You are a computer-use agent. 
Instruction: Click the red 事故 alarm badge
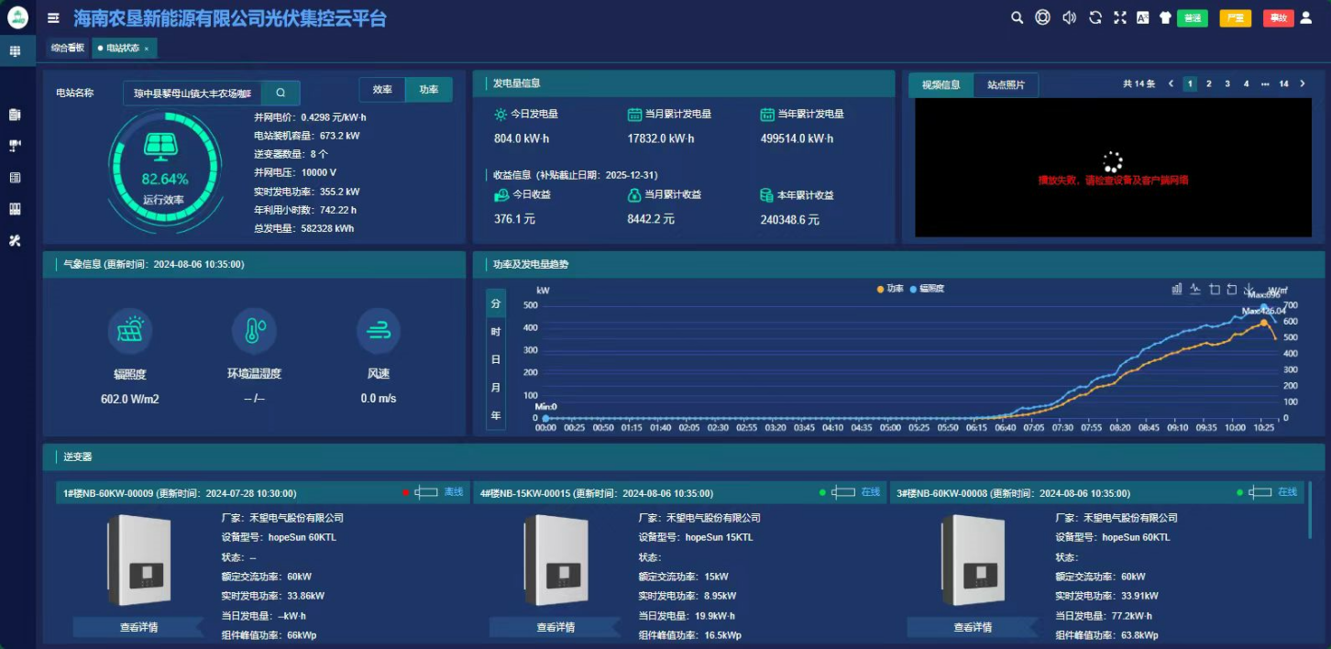(x=1278, y=18)
